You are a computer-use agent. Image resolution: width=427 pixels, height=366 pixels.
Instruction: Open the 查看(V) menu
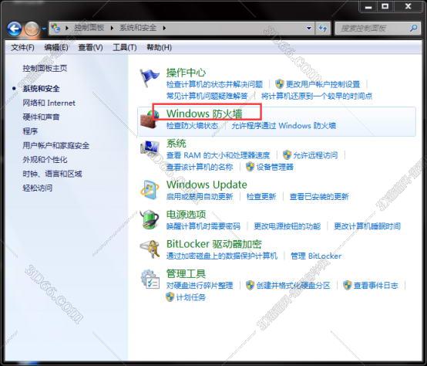(90, 47)
